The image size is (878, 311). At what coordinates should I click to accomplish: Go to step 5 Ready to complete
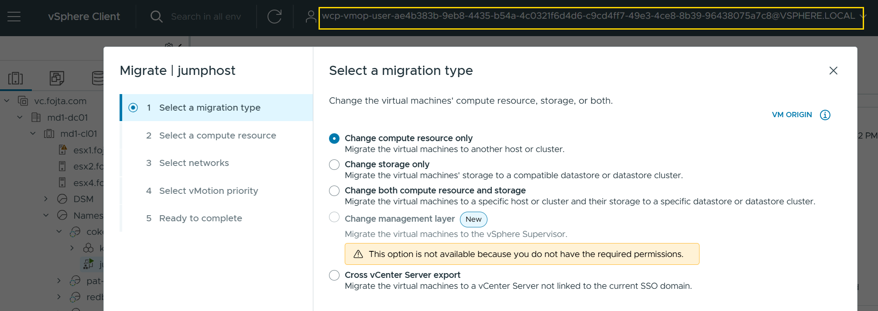tap(216, 218)
